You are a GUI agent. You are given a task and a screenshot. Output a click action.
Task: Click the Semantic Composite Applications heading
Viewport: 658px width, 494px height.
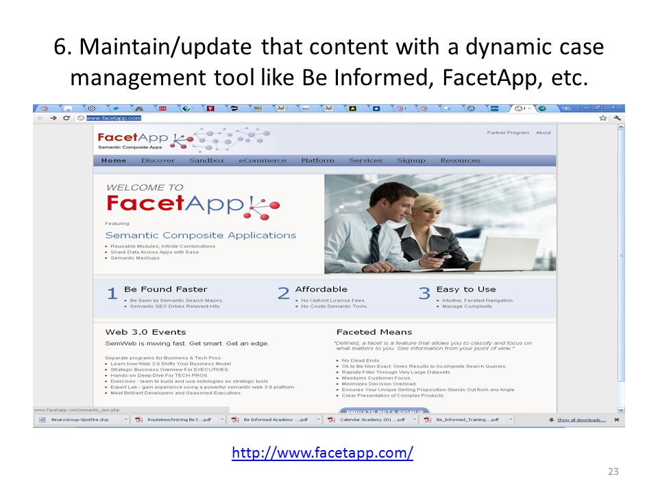coord(201,235)
